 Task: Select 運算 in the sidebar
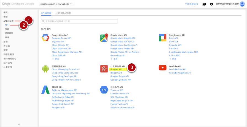pyautogui.click(x=6, y=50)
